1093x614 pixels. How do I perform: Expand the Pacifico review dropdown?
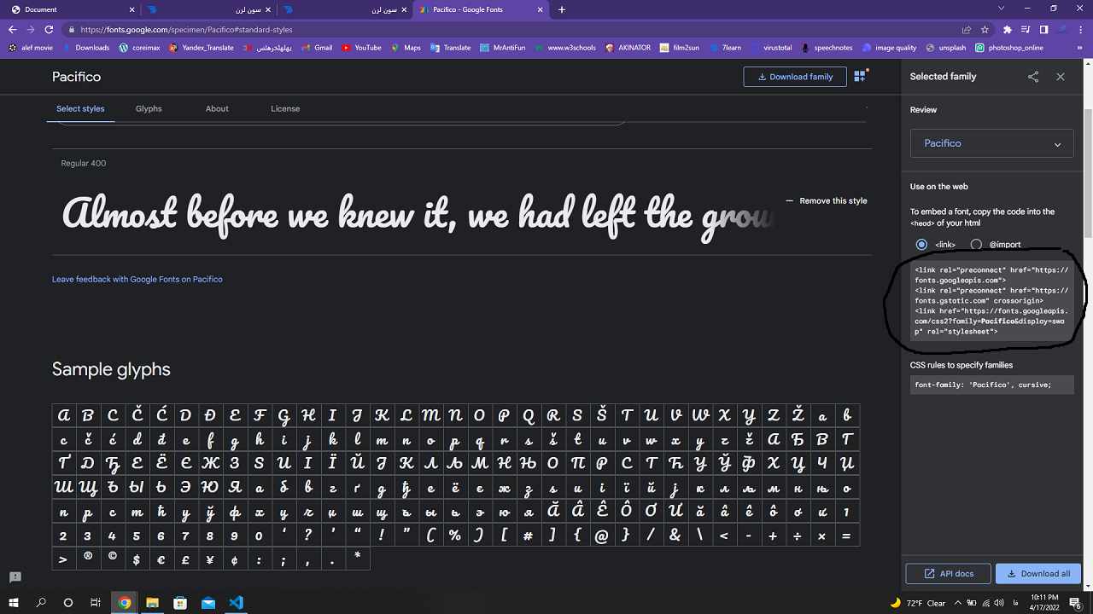click(992, 143)
